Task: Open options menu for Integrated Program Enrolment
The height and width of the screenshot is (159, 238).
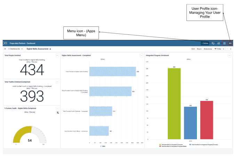Action: (230, 55)
